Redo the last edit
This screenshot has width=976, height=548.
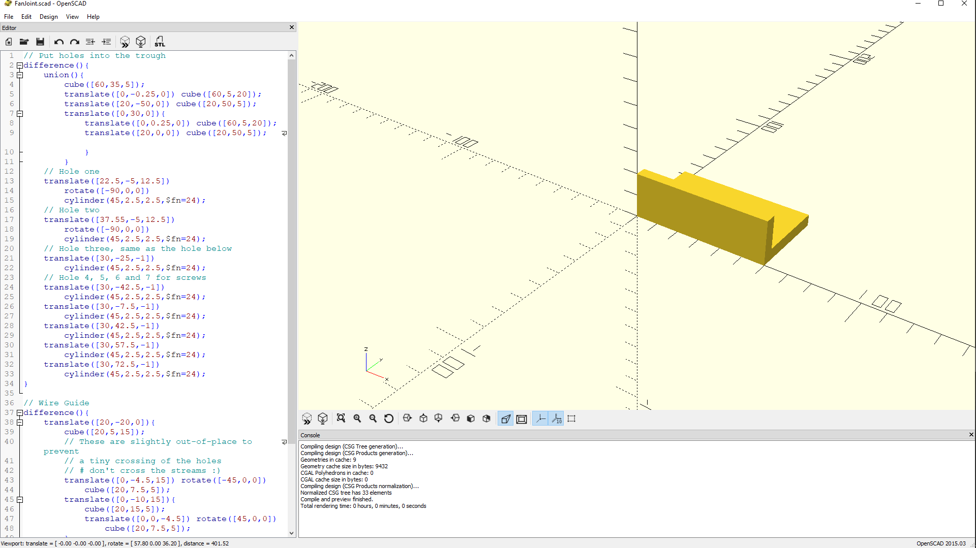click(75, 42)
